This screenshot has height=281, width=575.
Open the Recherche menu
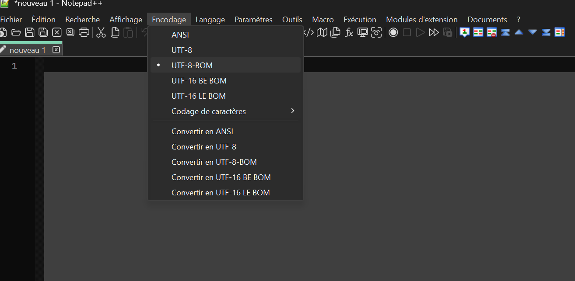point(83,20)
